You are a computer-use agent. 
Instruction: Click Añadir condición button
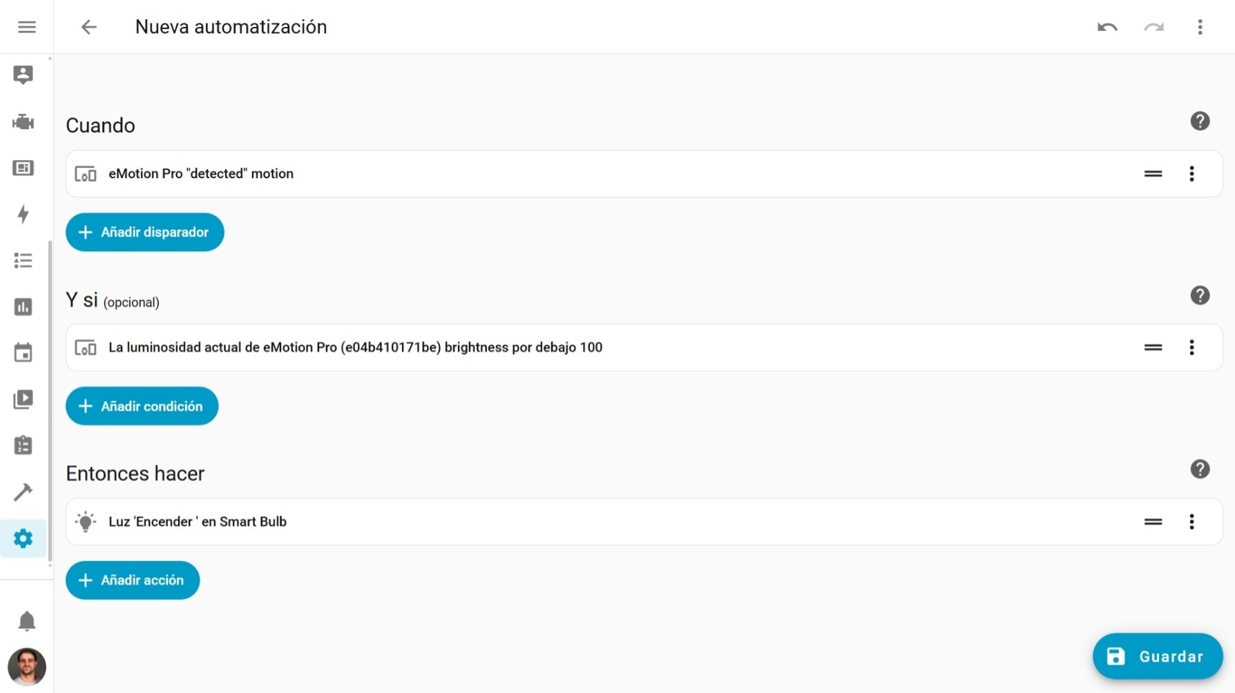click(x=142, y=407)
